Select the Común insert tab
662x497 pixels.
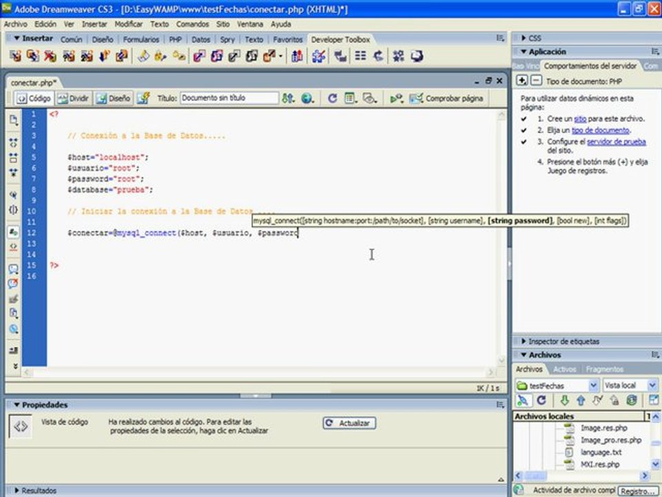(71, 39)
